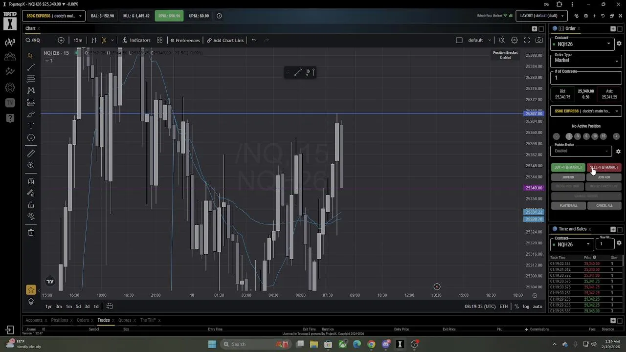Open the settings gear in left sidebar

pos(10,88)
